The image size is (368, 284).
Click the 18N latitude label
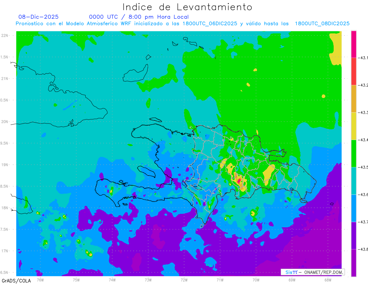click(5, 208)
